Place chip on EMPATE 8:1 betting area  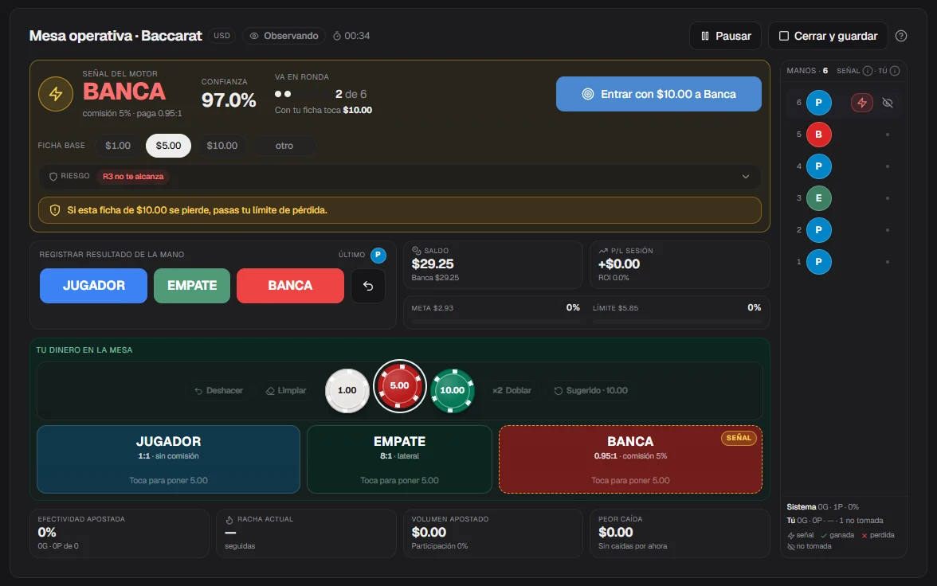[x=400, y=459]
